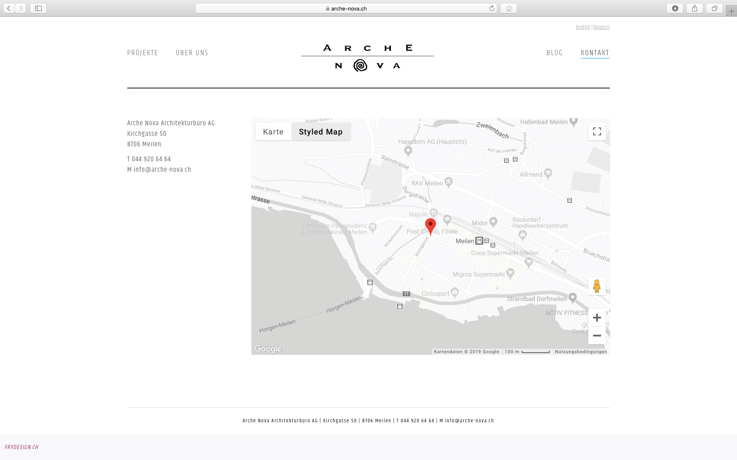Viewport: 737px width, 460px height.
Task: Click footer email info@arche-nova.ch
Action: click(x=469, y=421)
